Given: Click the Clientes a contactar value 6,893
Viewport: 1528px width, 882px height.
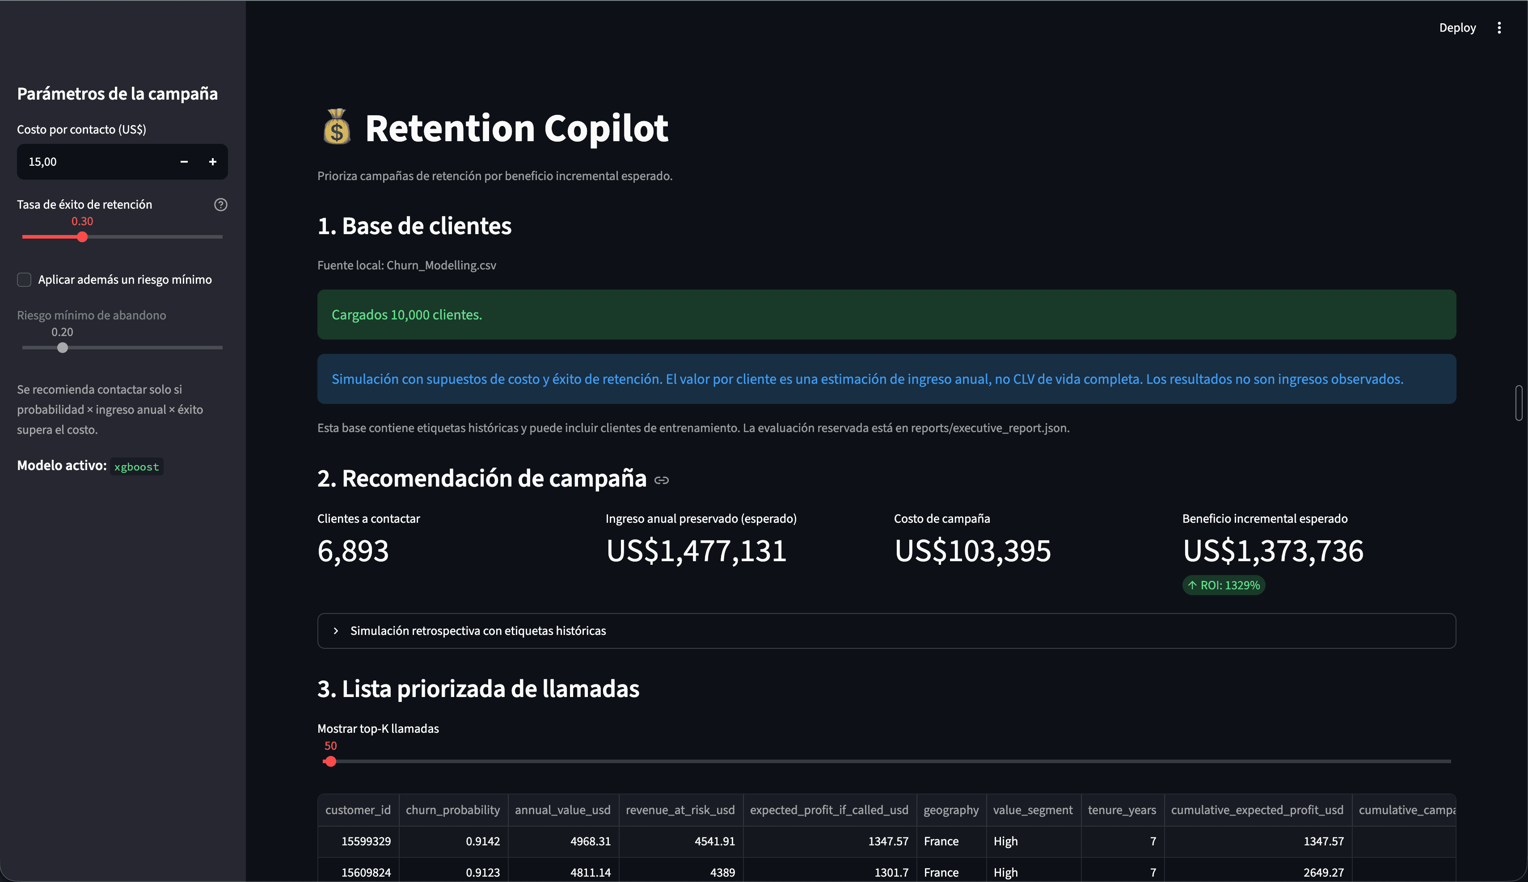Looking at the screenshot, I should [x=353, y=550].
